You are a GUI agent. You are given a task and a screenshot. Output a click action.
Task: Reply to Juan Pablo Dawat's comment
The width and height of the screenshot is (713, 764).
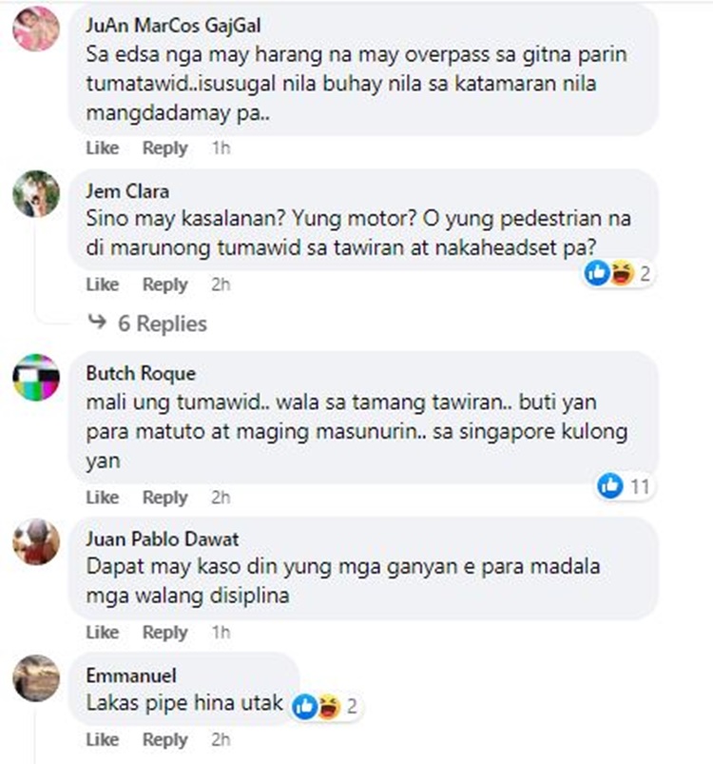point(165,633)
